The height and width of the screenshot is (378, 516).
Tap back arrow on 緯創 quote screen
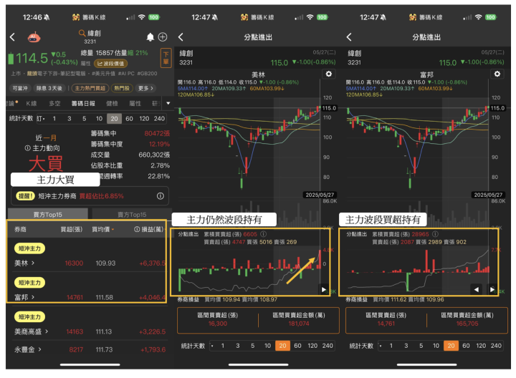[12, 37]
